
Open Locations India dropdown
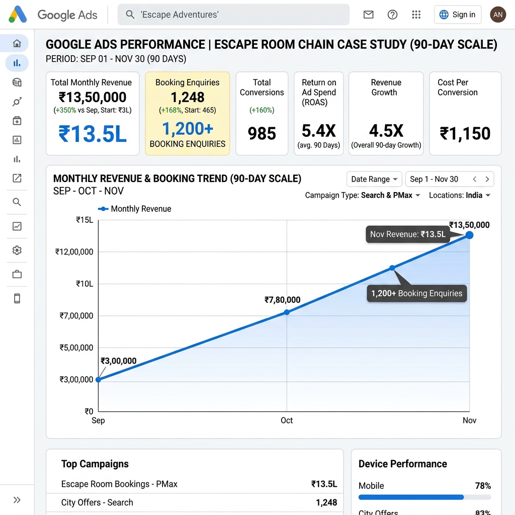[460, 195]
